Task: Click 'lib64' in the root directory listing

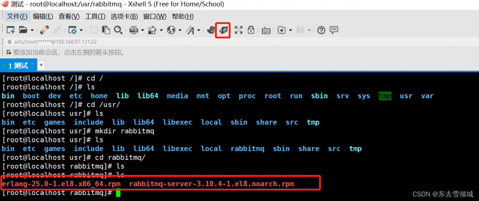Action: tap(148, 96)
